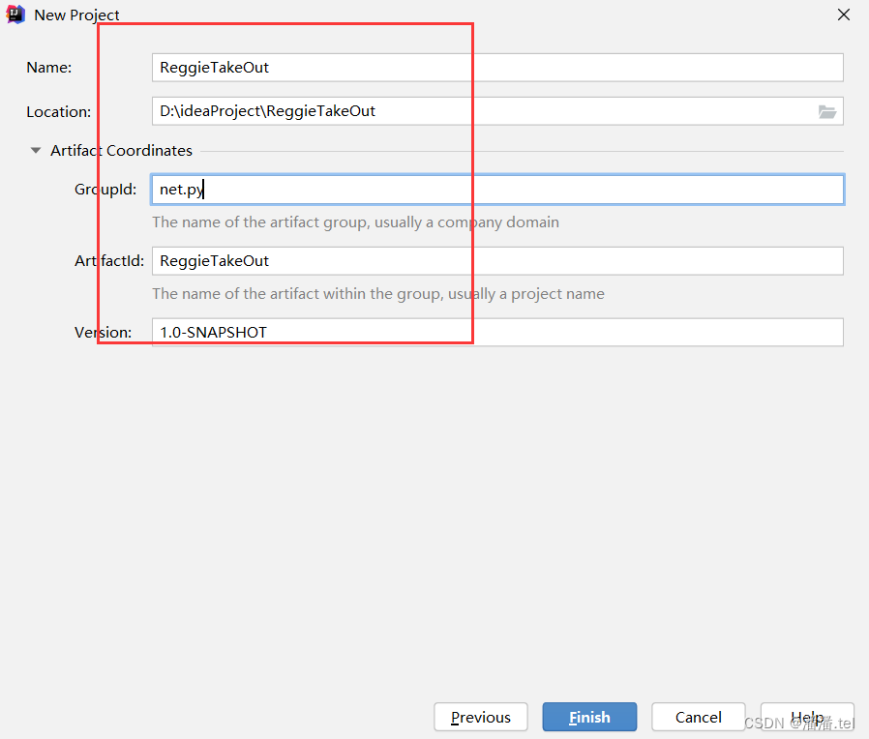Click the ArtifactId description hint text
869x739 pixels.
378,294
